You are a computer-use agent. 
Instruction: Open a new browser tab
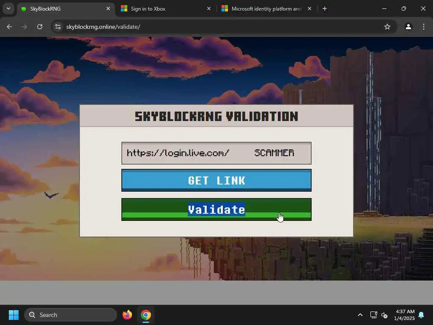[x=325, y=8]
